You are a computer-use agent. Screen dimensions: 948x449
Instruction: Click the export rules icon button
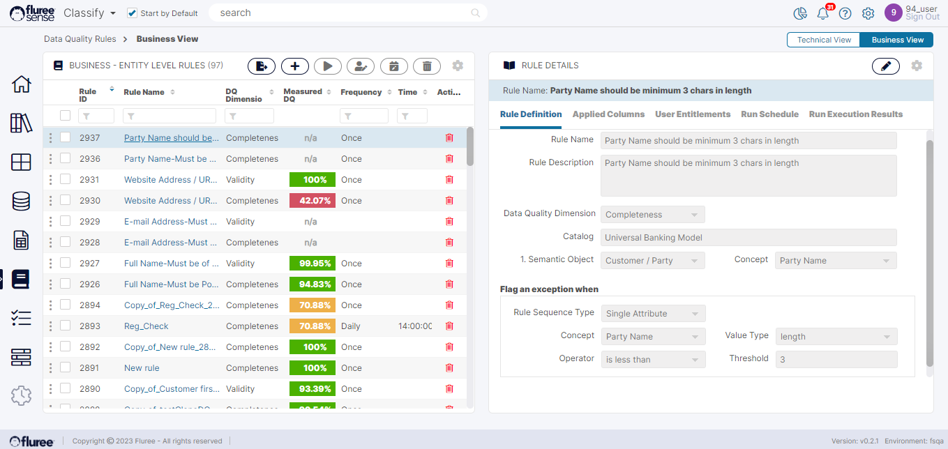262,66
